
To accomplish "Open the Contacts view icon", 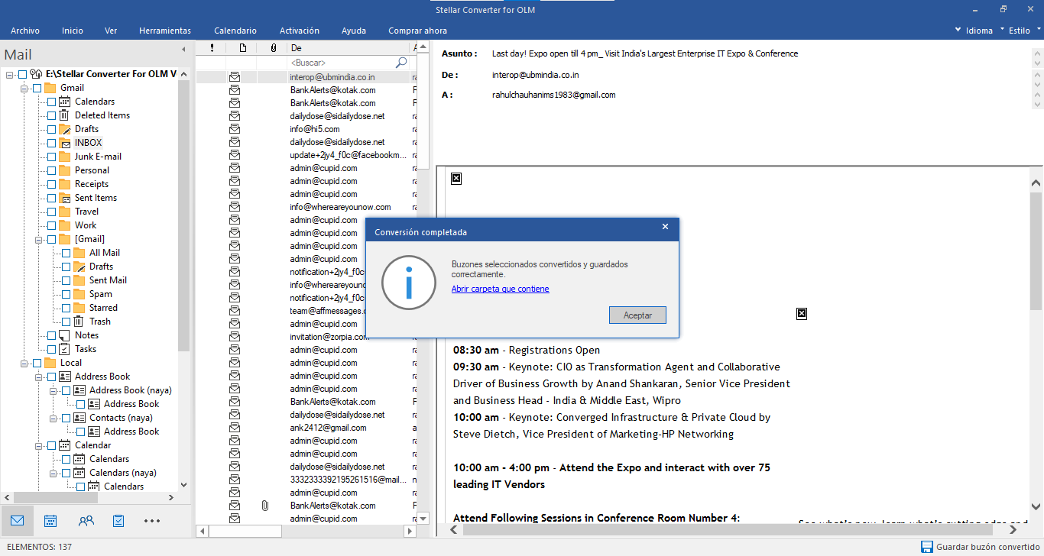I will (86, 521).
